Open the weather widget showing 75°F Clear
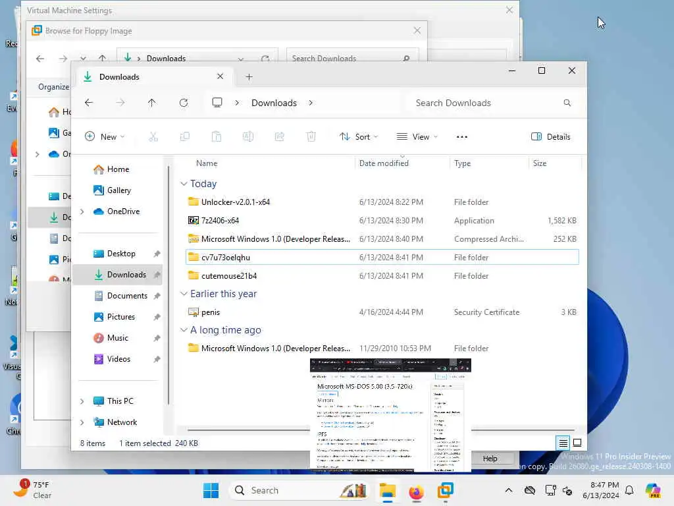 click(32, 490)
